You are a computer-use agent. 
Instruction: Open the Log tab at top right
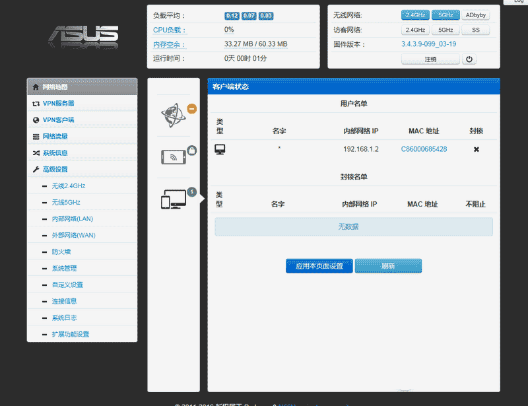(518, 2)
